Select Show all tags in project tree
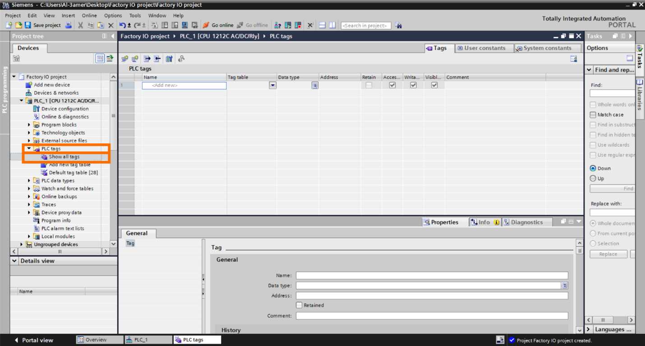 (64, 157)
